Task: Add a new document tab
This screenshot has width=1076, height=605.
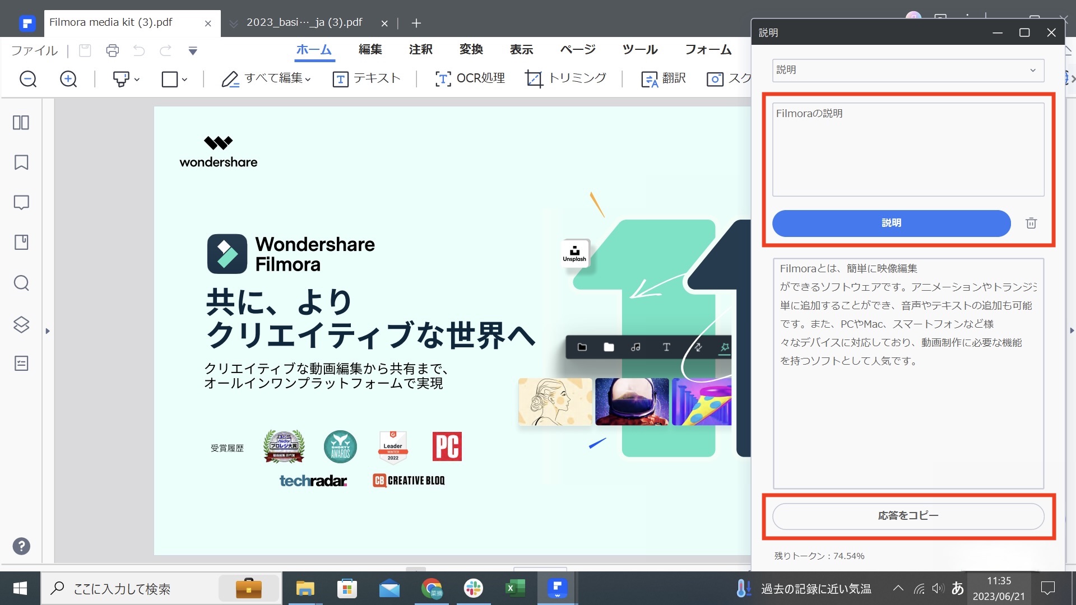Action: click(416, 23)
